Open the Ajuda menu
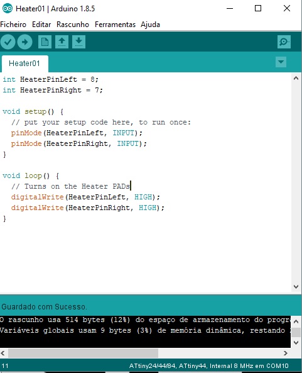The width and height of the screenshot is (302, 373). 150,25
